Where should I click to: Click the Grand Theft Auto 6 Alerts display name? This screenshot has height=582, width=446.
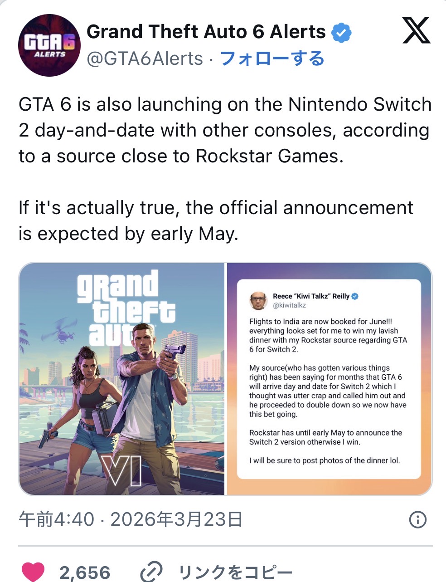[206, 32]
